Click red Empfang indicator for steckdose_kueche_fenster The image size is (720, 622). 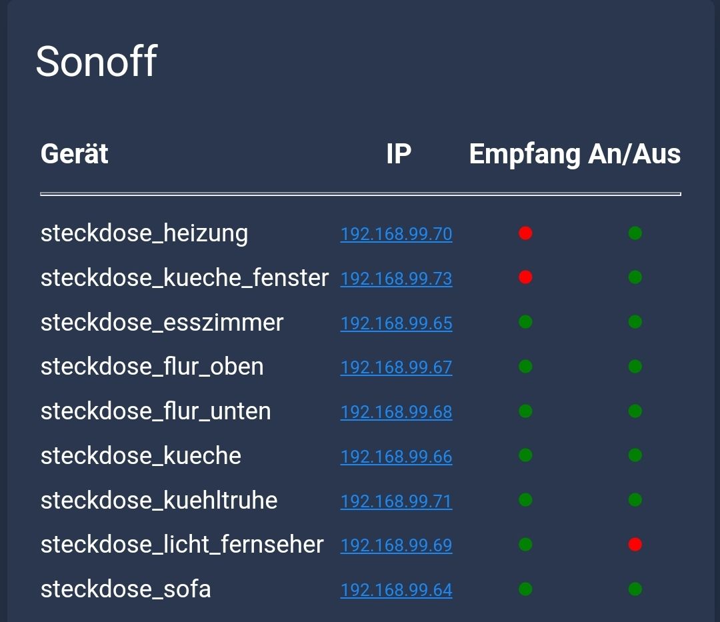pyautogui.click(x=525, y=277)
